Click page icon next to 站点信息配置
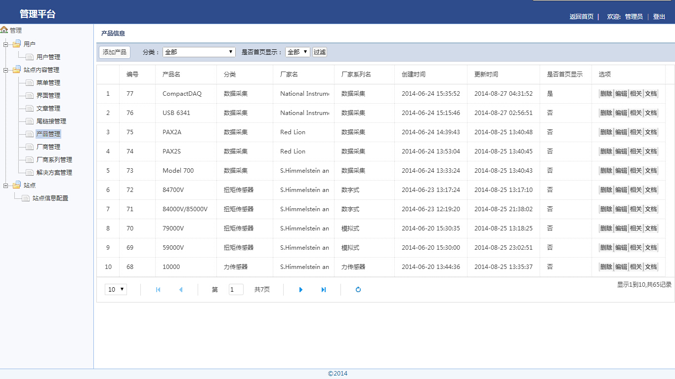Image resolution: width=675 pixels, height=379 pixels. pyautogui.click(x=26, y=198)
